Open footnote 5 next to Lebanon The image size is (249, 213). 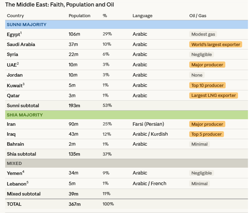point(27,182)
